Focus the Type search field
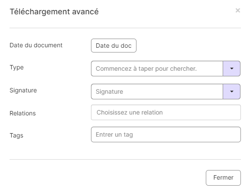Screen dimensions: 250x190 157,69
